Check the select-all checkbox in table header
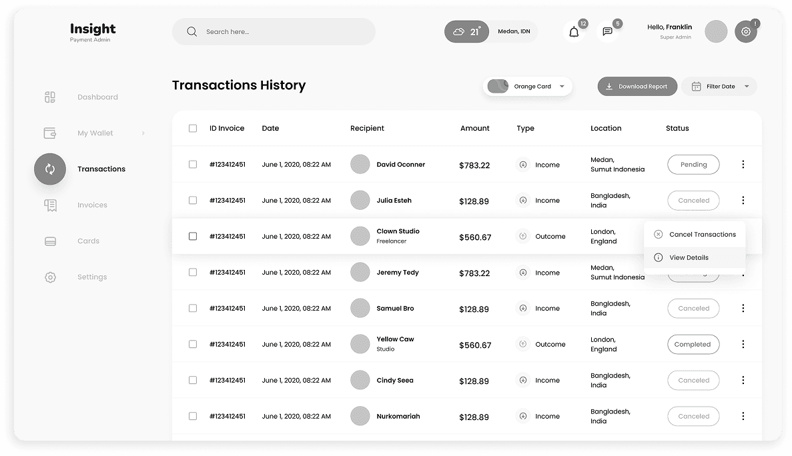792x456 pixels. [193, 128]
